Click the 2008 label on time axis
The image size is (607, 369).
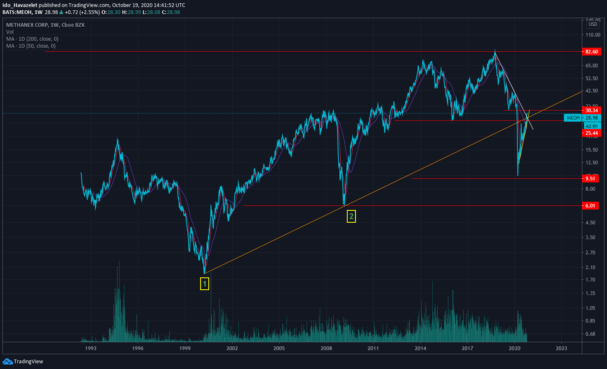pos(326,348)
